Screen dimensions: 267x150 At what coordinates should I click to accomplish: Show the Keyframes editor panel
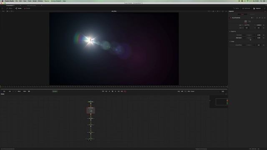[x=246, y=8]
